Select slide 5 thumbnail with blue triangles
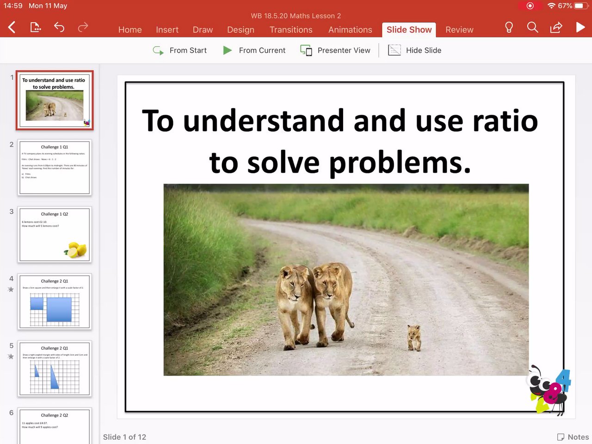592x444 pixels. point(55,369)
